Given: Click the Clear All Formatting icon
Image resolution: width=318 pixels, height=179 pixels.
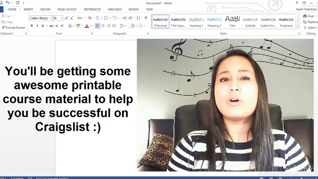Looking at the screenshot, I should (89, 18).
